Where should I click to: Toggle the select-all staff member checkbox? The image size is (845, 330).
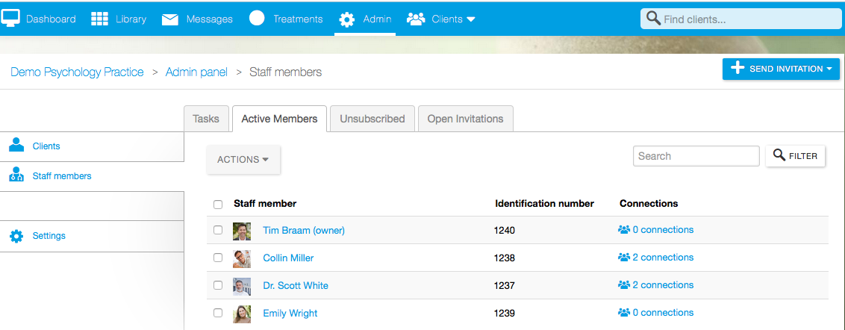tap(218, 205)
